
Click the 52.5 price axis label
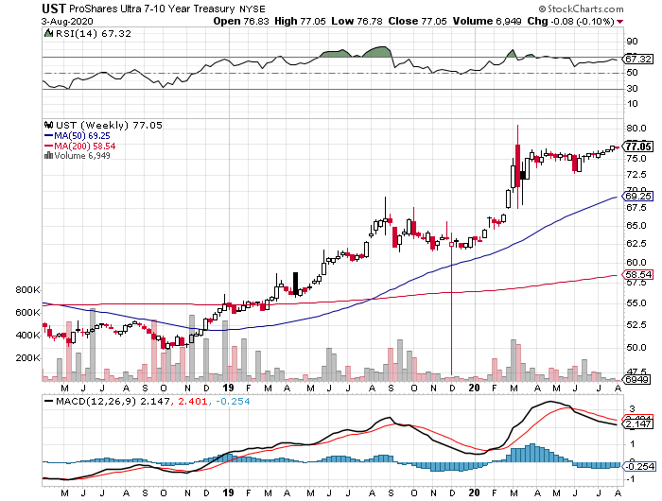636,324
